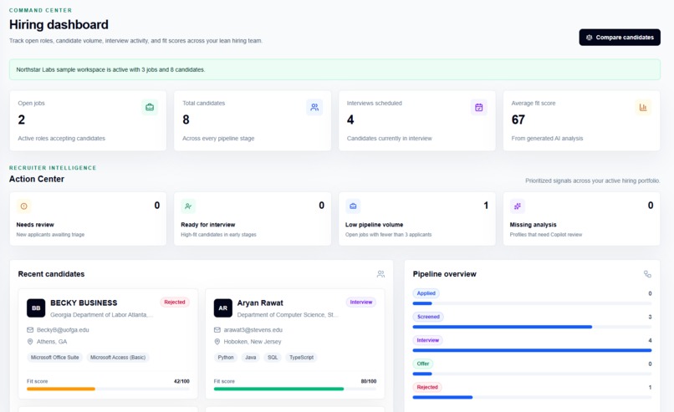
Task: Click the Interview badge on Aryan Rawat
Action: click(361, 302)
